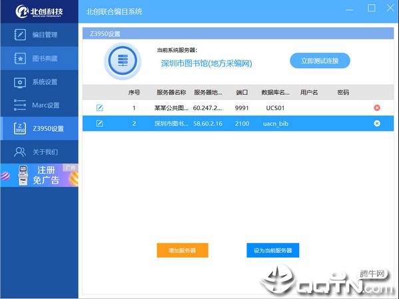Open 系统设置 gear monitor icon
Viewport: 399px width, 299px height.
[x=20, y=82]
